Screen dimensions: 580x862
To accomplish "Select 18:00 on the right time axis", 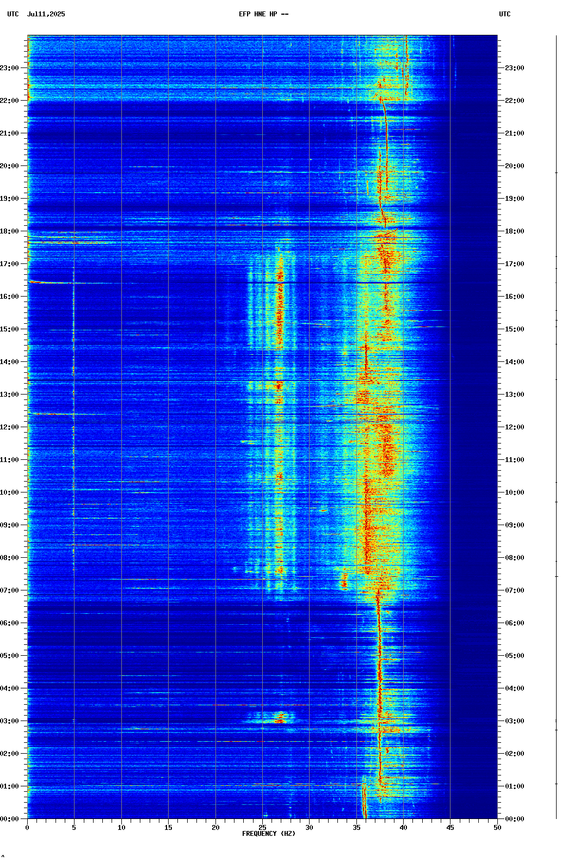I will [515, 231].
